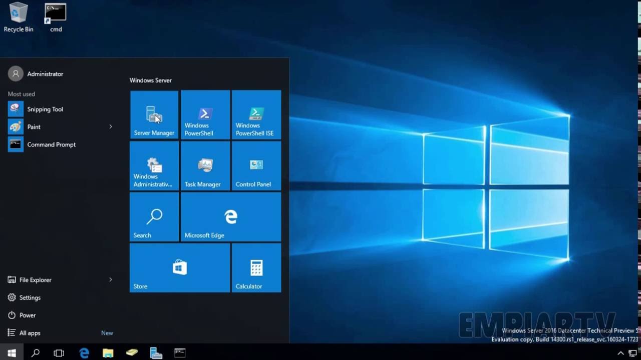Launch Command Prompt from Most used
Screen dimensions: 641x360
[60, 144]
